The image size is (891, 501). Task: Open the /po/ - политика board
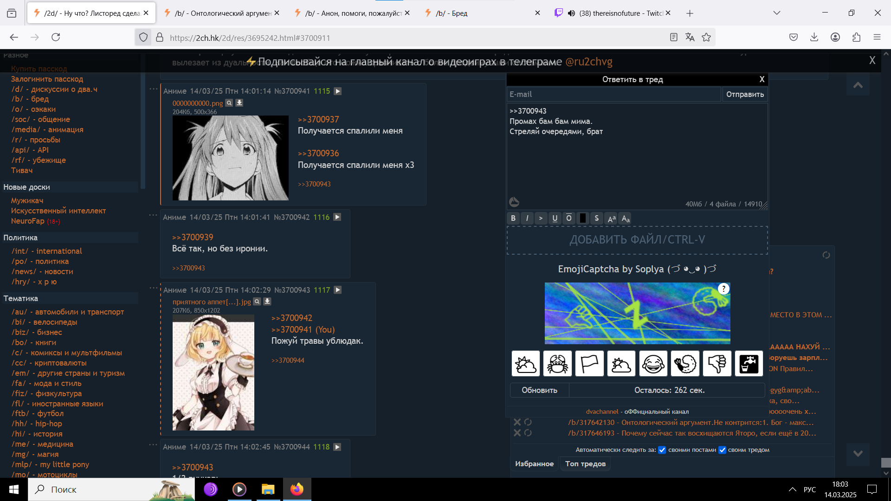click(x=40, y=261)
